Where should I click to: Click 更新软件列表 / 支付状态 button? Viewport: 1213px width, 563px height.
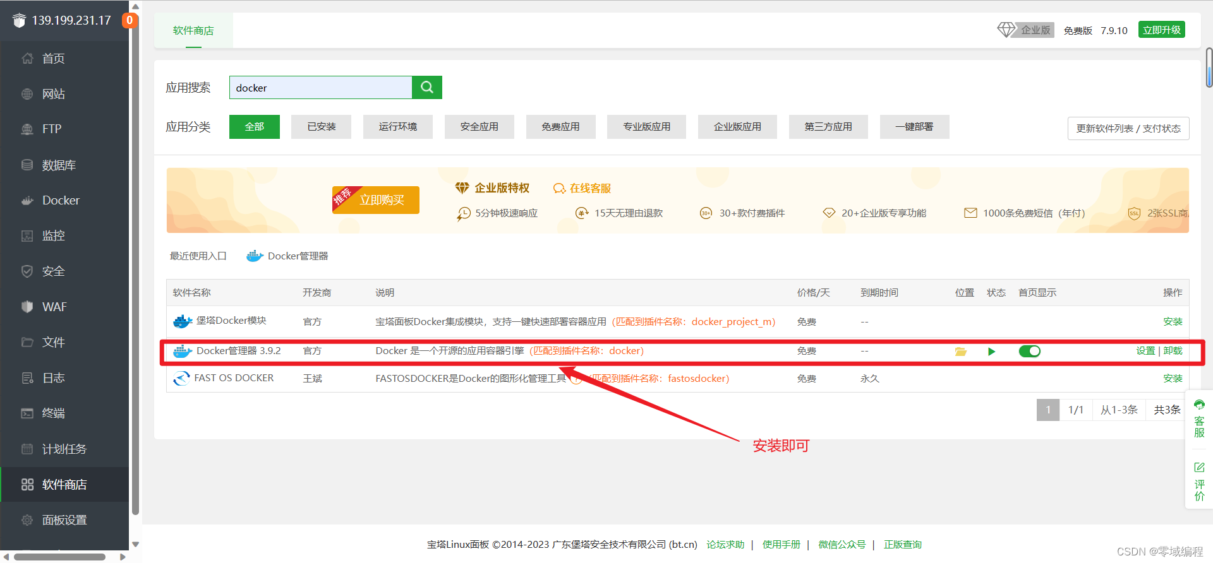[1128, 128]
